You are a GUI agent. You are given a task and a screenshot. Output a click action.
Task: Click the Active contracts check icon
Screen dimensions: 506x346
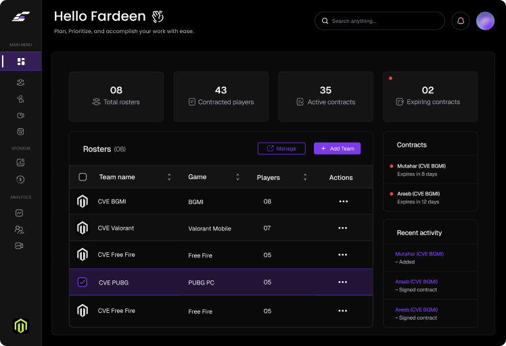(300, 102)
